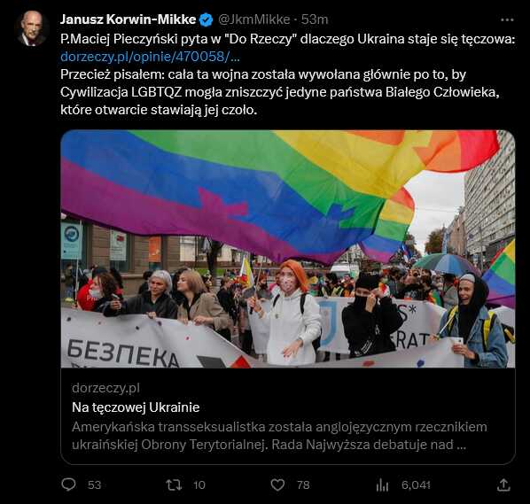Open Janusz Korwin-Mikke profile avatar
The height and width of the screenshot is (504, 530).
pos(32,28)
